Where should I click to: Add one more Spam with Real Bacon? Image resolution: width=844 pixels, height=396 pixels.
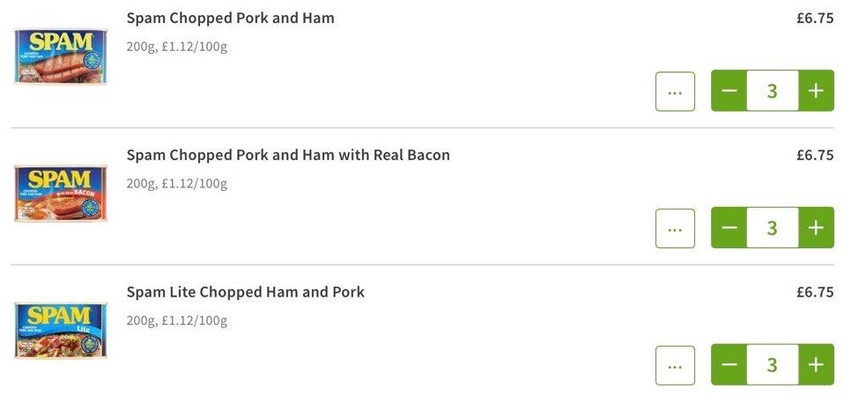pos(816,228)
